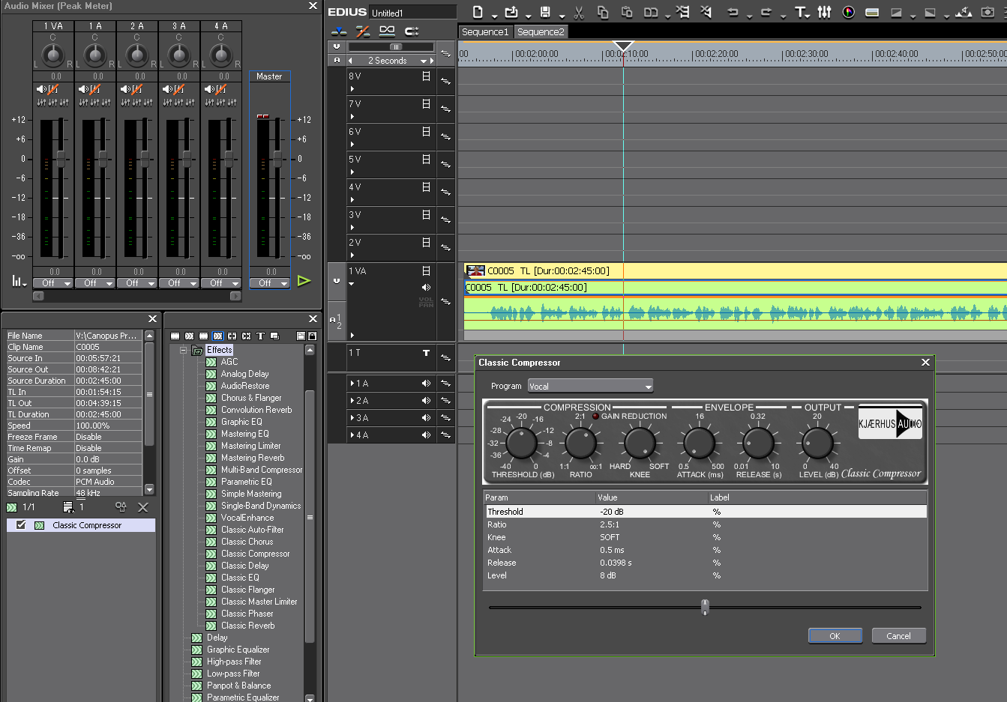Collapse the Effects tree folder
The height and width of the screenshot is (702, 1007).
coord(183,350)
